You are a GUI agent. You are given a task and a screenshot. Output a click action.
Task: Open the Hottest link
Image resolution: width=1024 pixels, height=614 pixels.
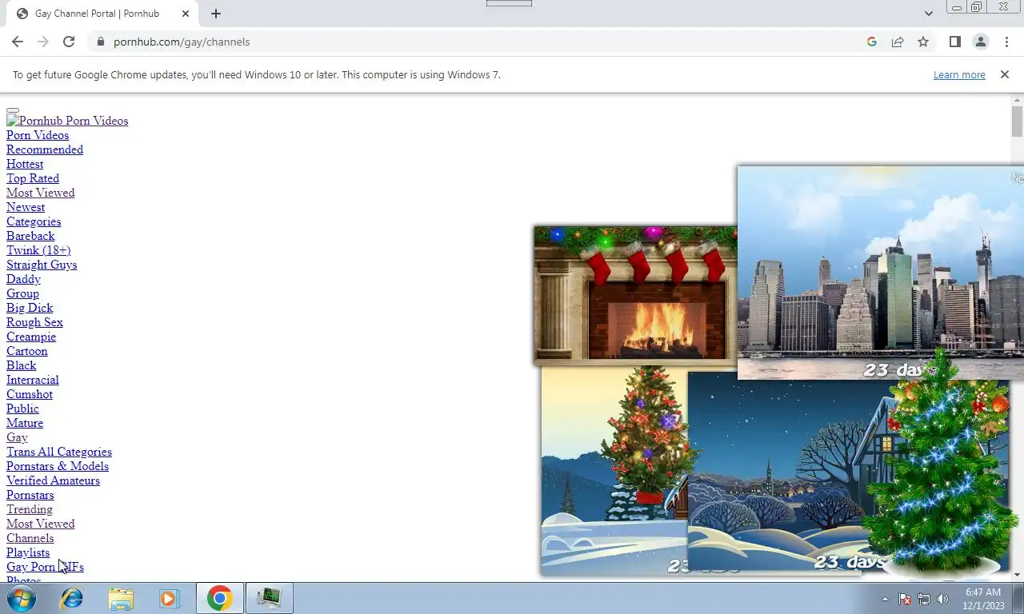click(25, 164)
